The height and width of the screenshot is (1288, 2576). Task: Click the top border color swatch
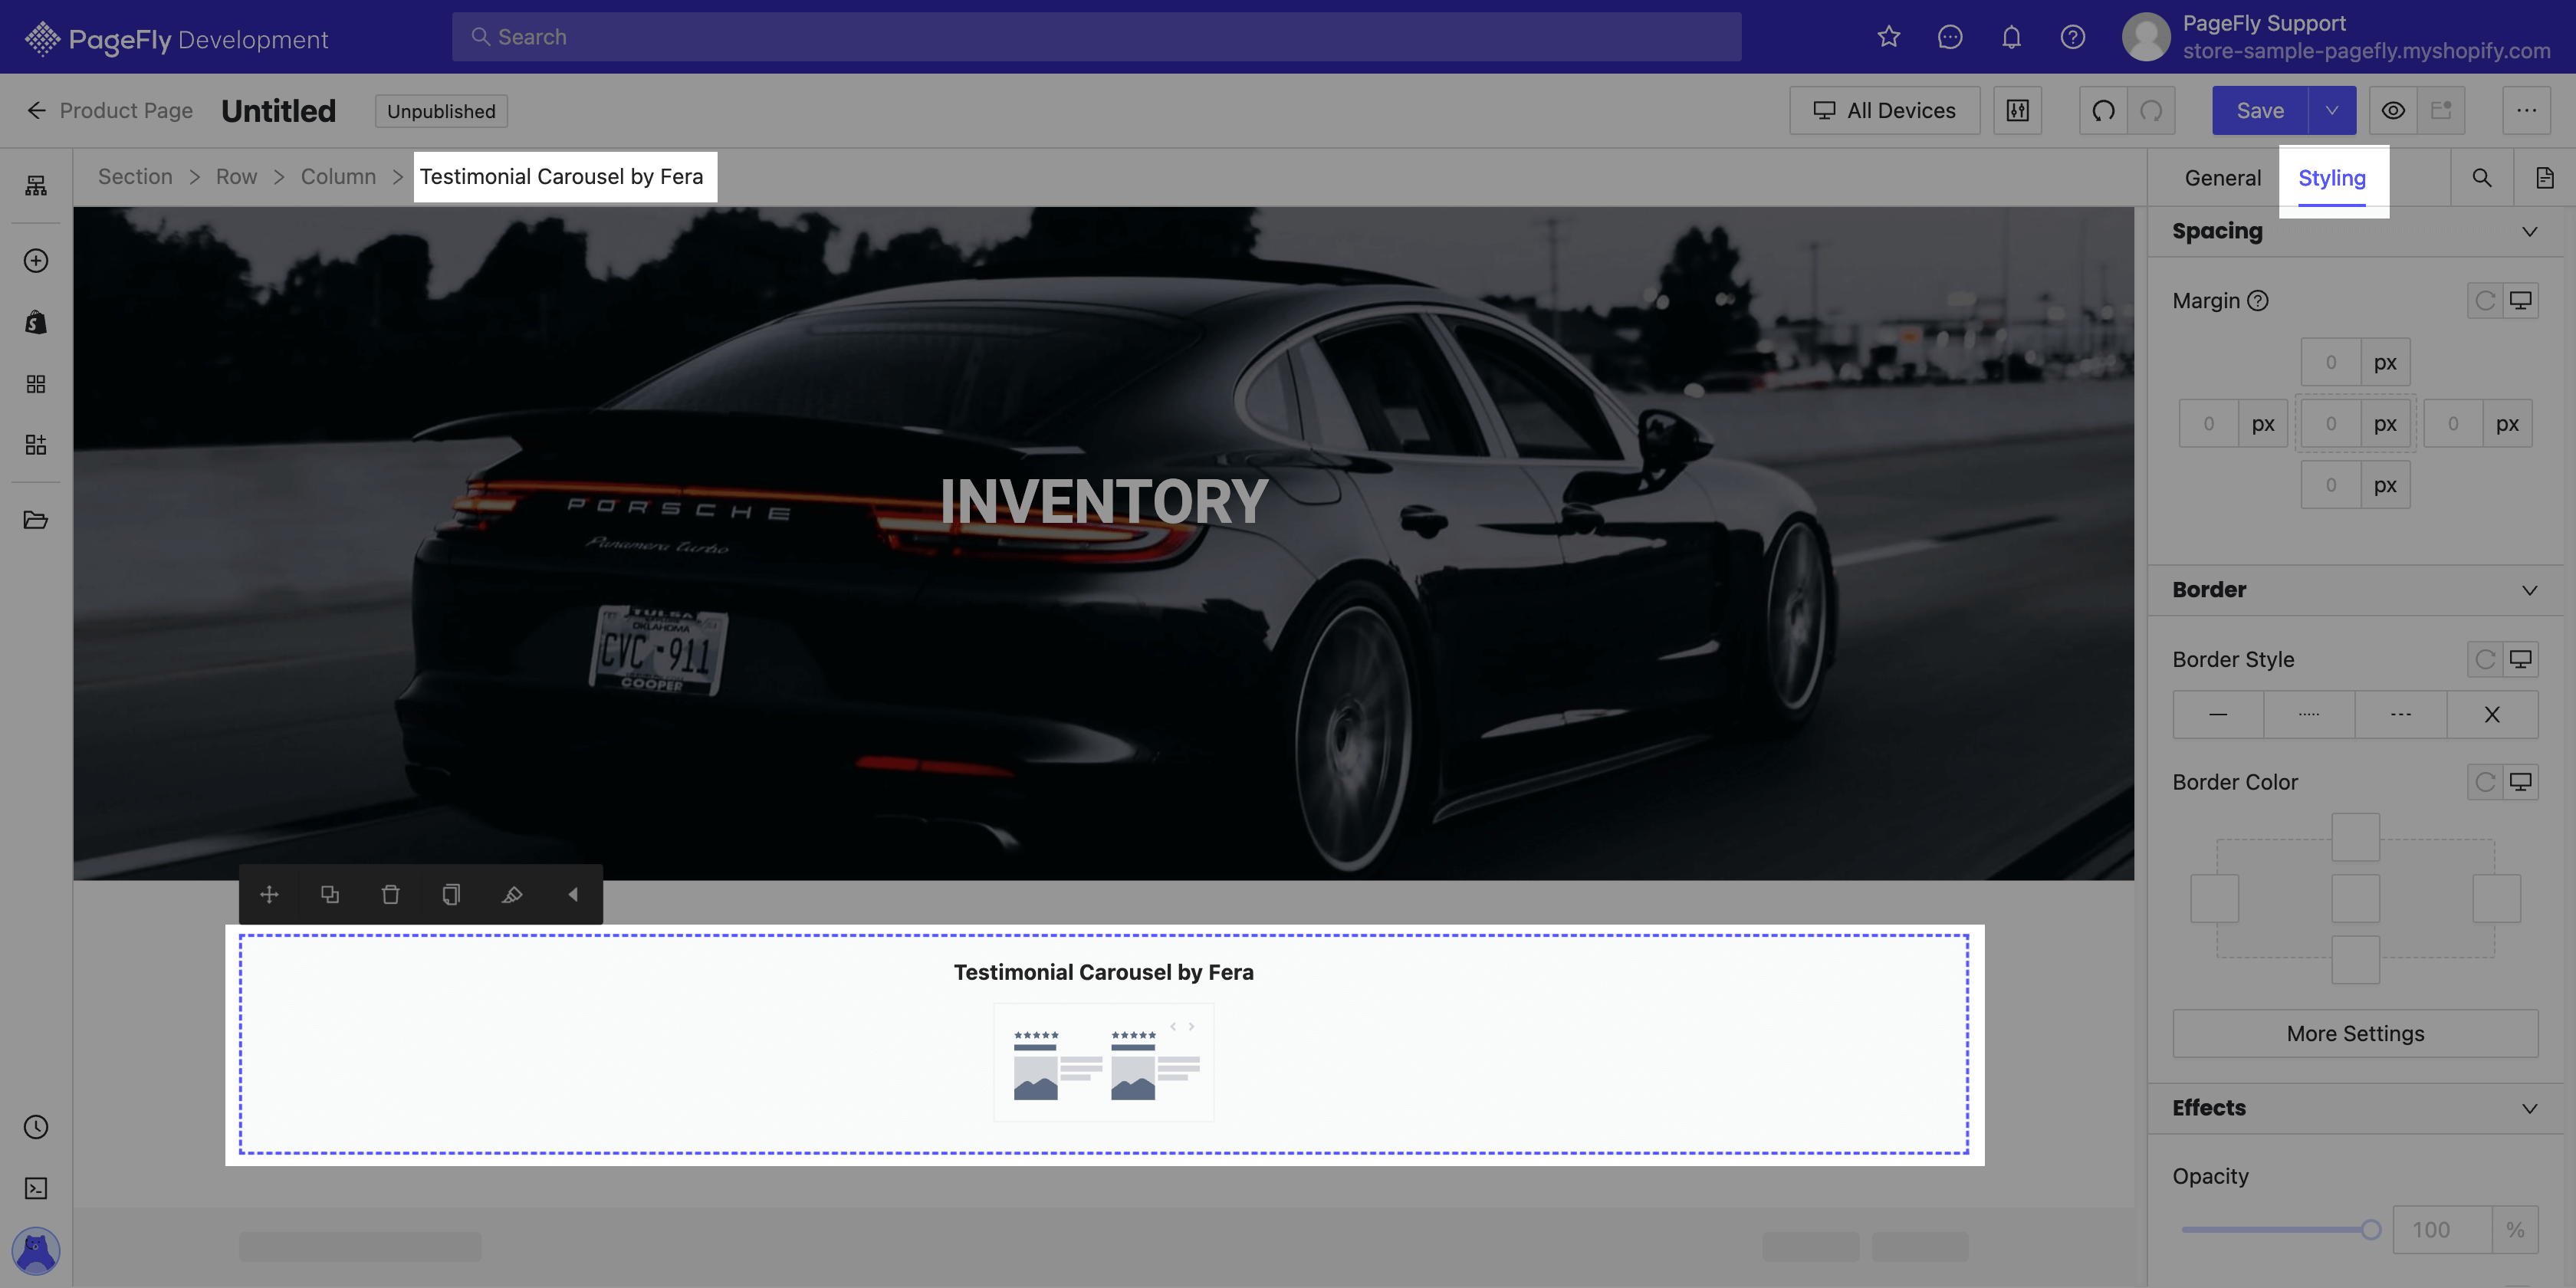2355,837
